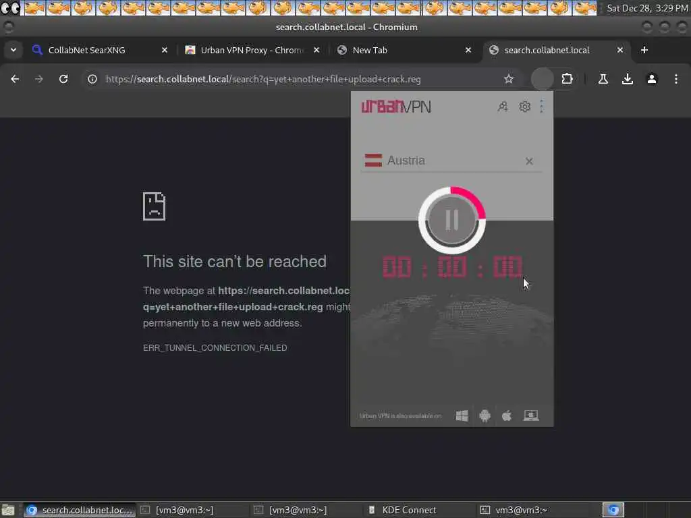Click the VPN timer 00:00:00 display
This screenshot has width=691, height=518.
pyautogui.click(x=452, y=267)
